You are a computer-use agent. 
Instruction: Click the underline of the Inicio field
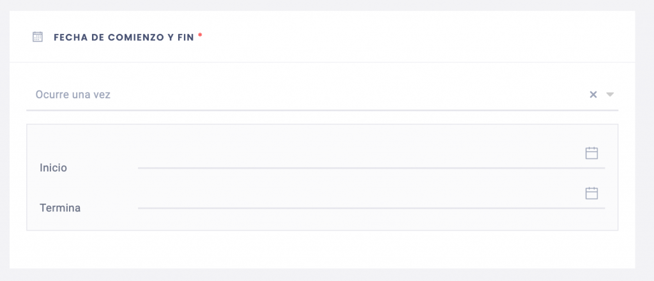pyautogui.click(x=371, y=168)
